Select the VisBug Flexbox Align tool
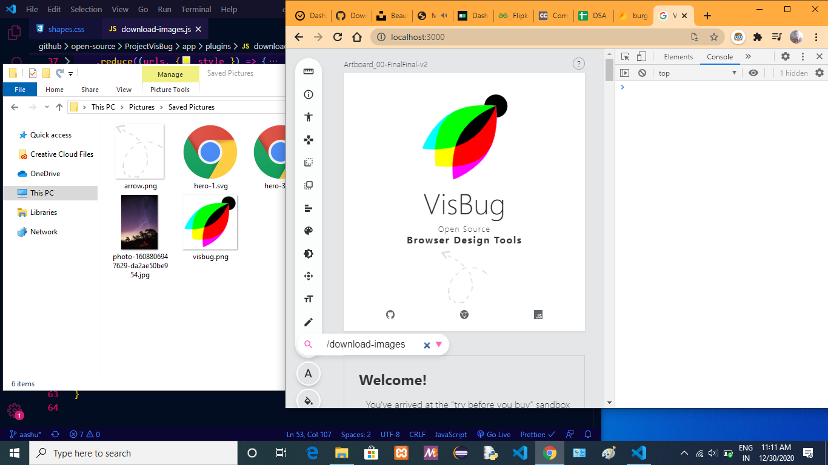This screenshot has width=828, height=465. click(309, 208)
